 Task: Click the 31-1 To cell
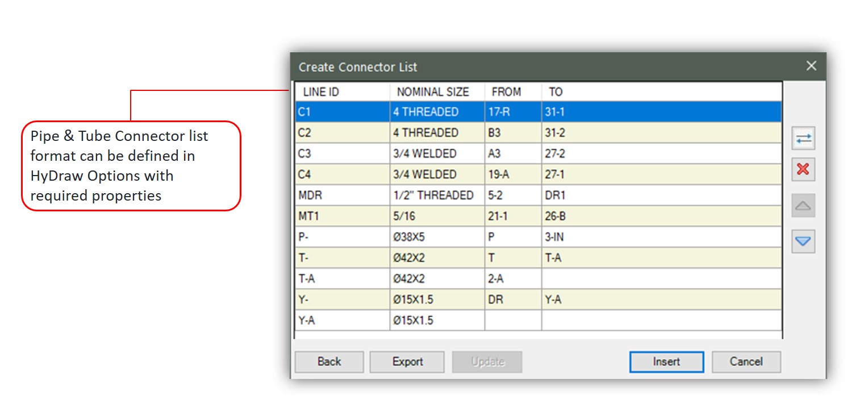pos(662,112)
